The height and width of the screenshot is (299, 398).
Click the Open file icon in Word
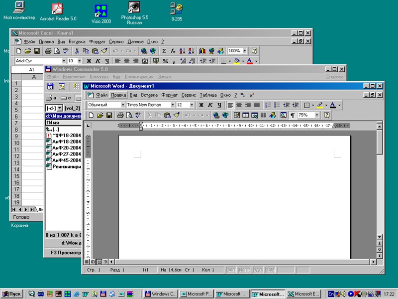100,116
